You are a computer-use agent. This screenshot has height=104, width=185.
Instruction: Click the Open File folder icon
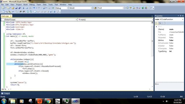13,8
